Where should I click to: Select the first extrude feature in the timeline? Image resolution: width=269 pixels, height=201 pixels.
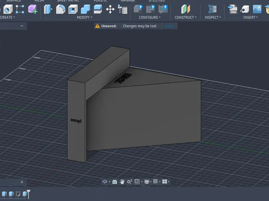tap(4, 194)
